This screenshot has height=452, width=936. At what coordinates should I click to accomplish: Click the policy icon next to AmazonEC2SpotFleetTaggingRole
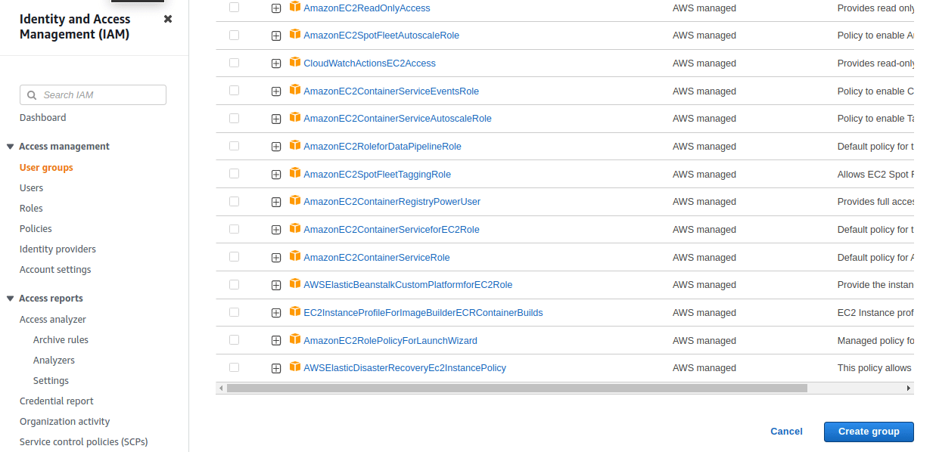pos(295,174)
